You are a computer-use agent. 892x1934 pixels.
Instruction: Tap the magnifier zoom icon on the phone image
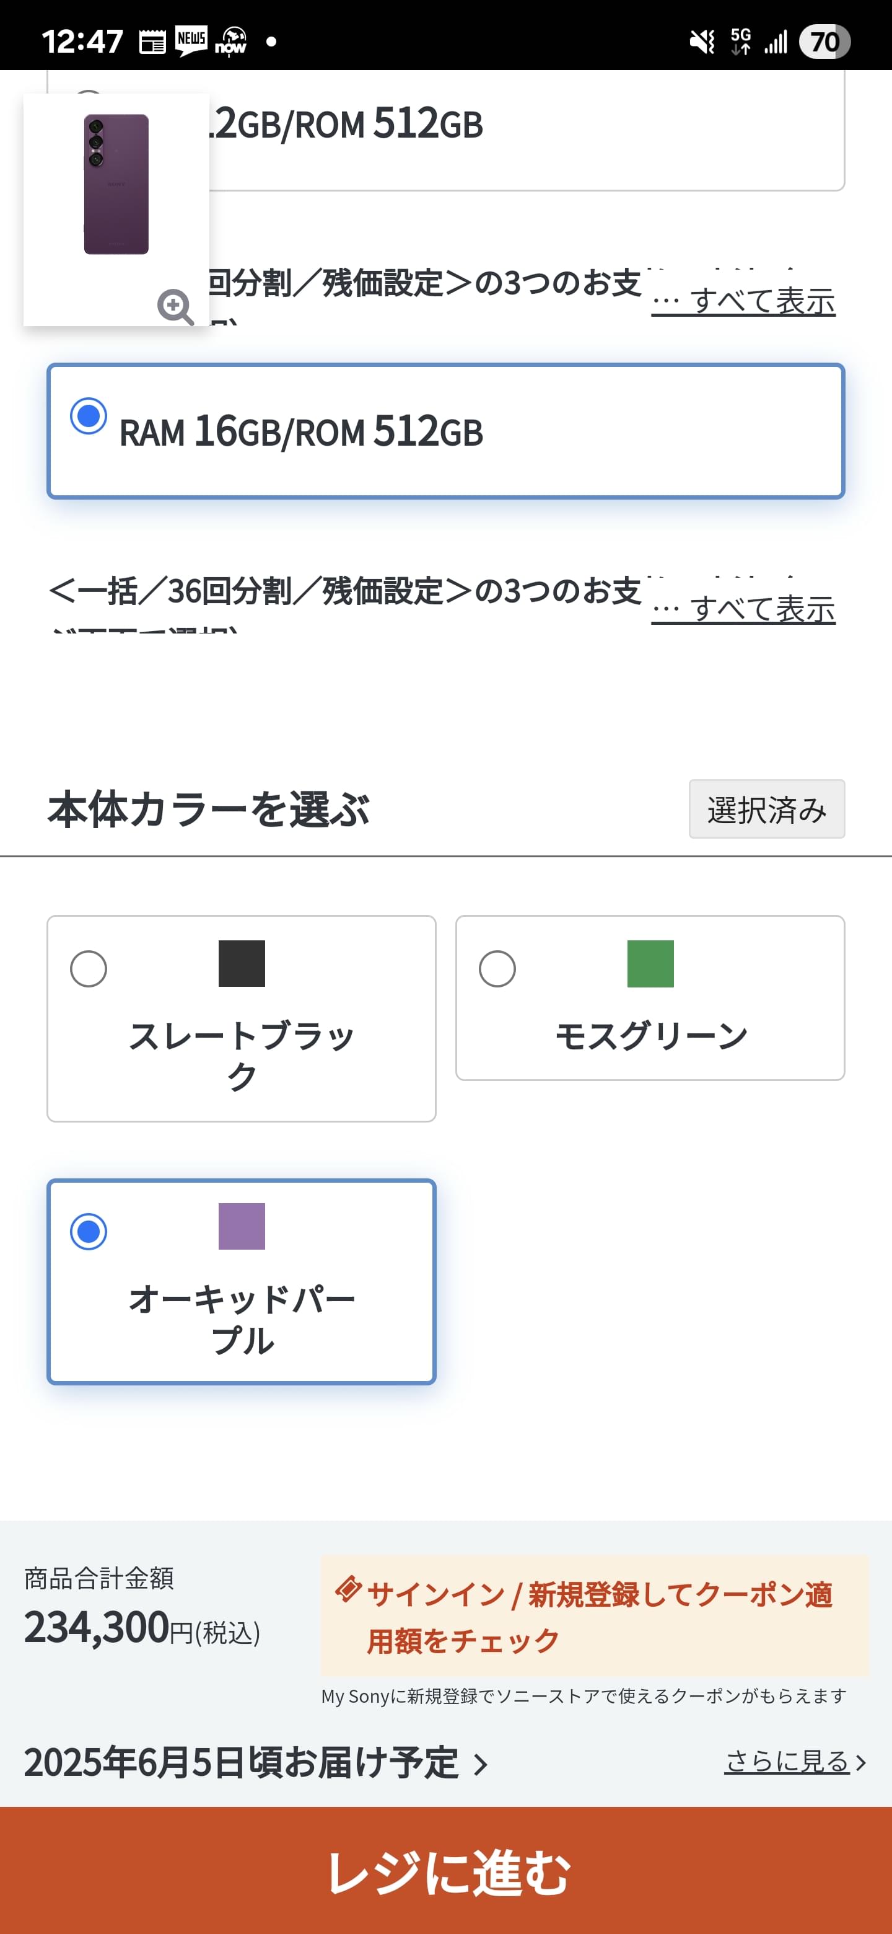coord(175,306)
